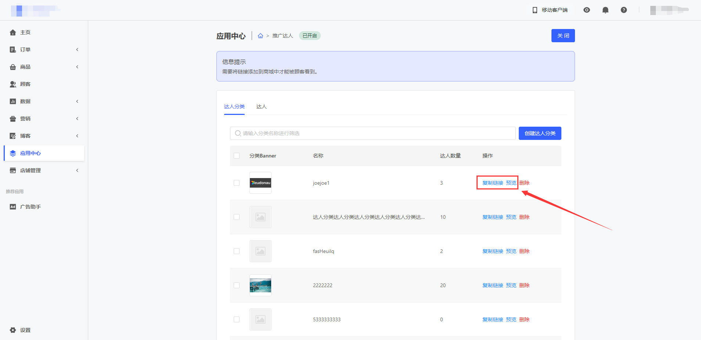Open the help question mark icon
Screen dimensions: 701x340
(624, 10)
